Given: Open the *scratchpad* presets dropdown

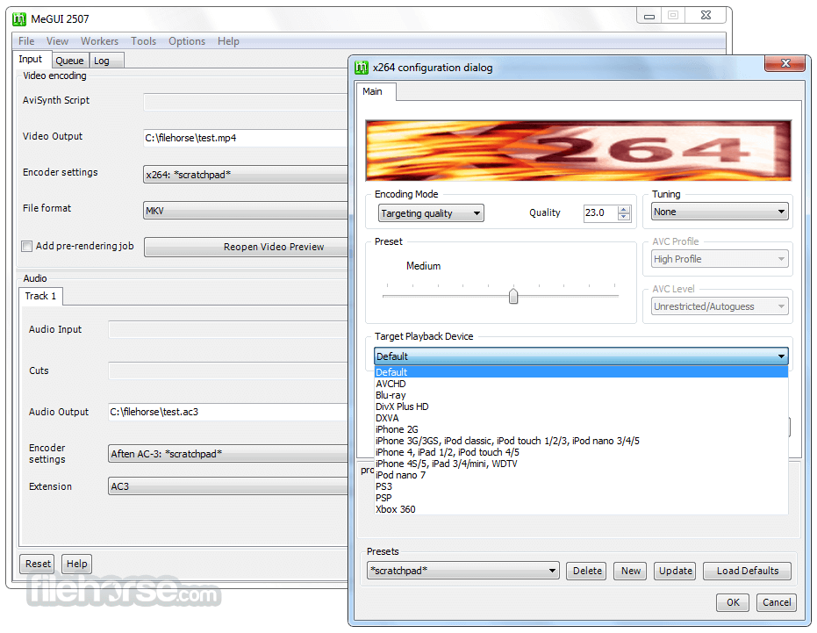Looking at the screenshot, I should (462, 571).
